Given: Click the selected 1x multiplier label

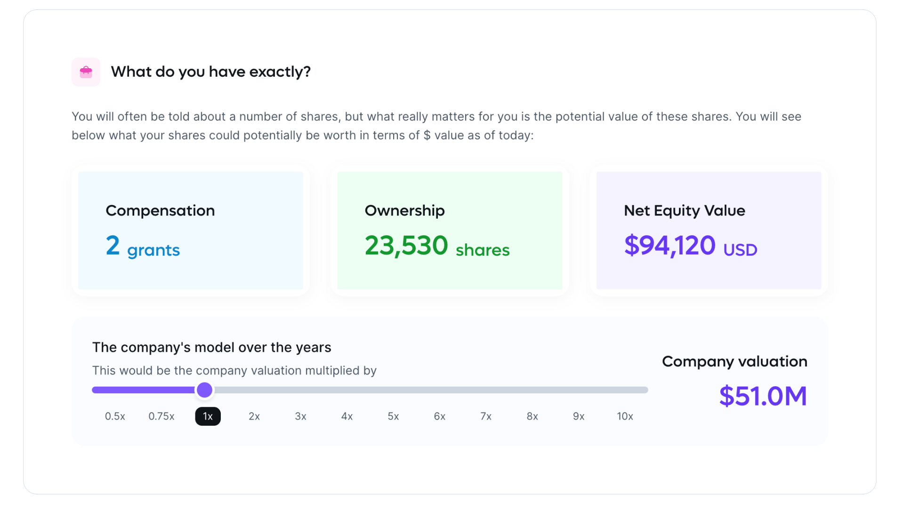Looking at the screenshot, I should click(x=208, y=416).
